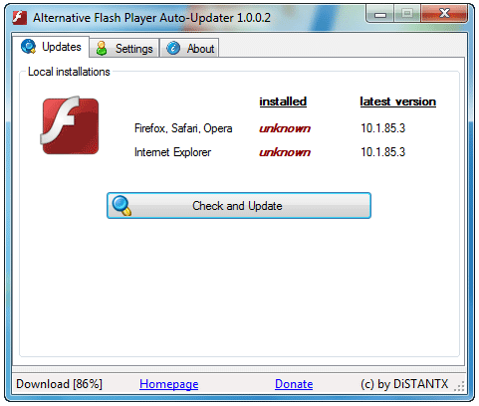The image size is (479, 406).
Task: Click the 'unknown' status for Internet Explorer
Action: tap(285, 152)
